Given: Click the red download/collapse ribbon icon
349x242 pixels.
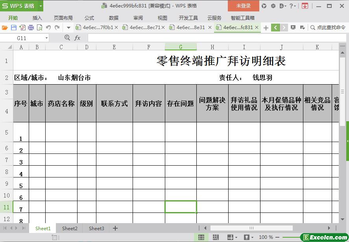Looking at the screenshot, I should pyautogui.click(x=305, y=6).
